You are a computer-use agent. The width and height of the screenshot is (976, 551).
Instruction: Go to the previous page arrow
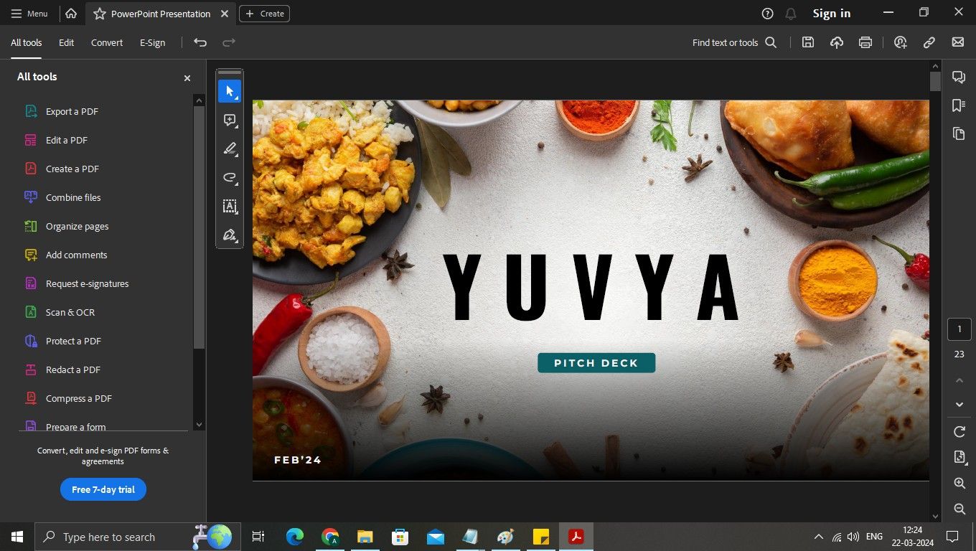tap(959, 380)
